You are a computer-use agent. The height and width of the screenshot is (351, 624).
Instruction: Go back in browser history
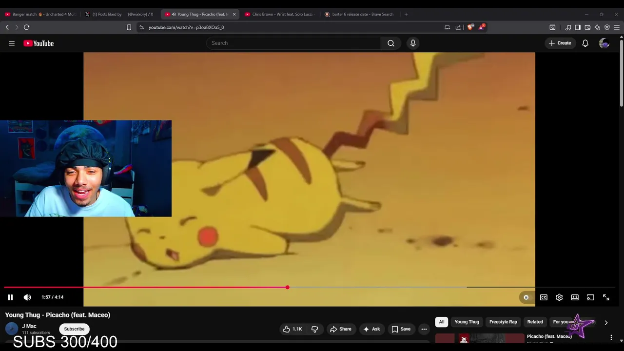[7, 27]
